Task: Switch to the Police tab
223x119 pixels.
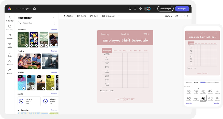Action: (x=196, y=83)
